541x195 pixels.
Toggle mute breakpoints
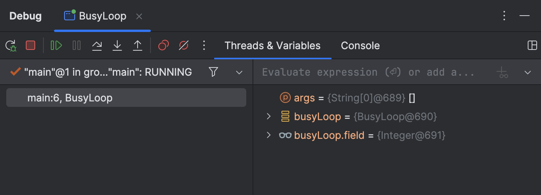coord(184,46)
